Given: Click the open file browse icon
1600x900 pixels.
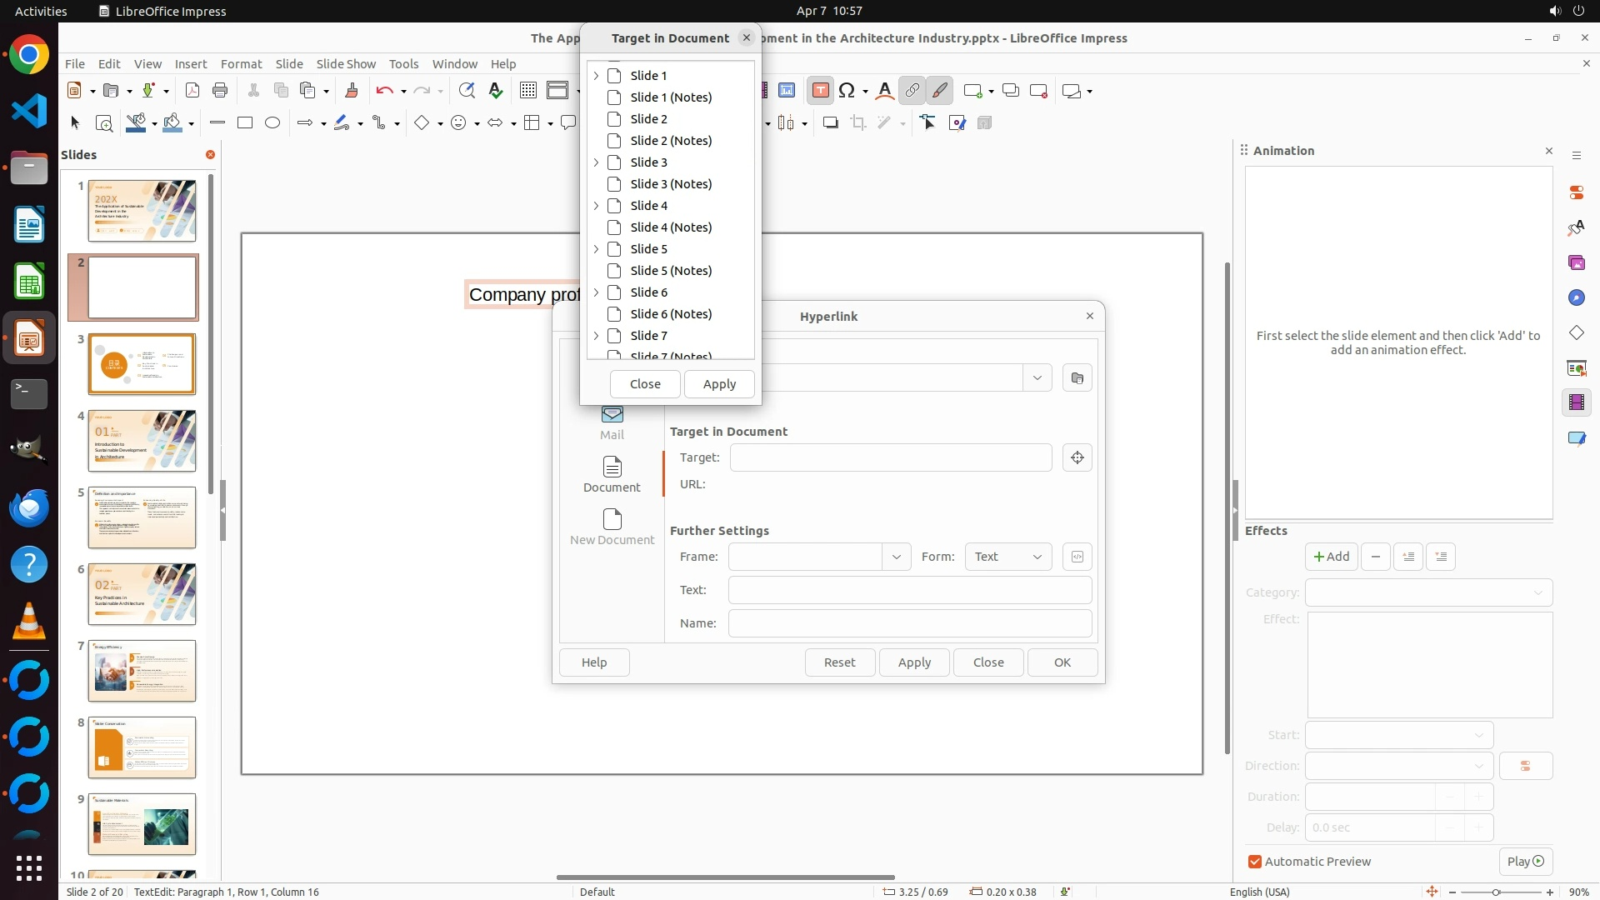Looking at the screenshot, I should [x=1077, y=378].
